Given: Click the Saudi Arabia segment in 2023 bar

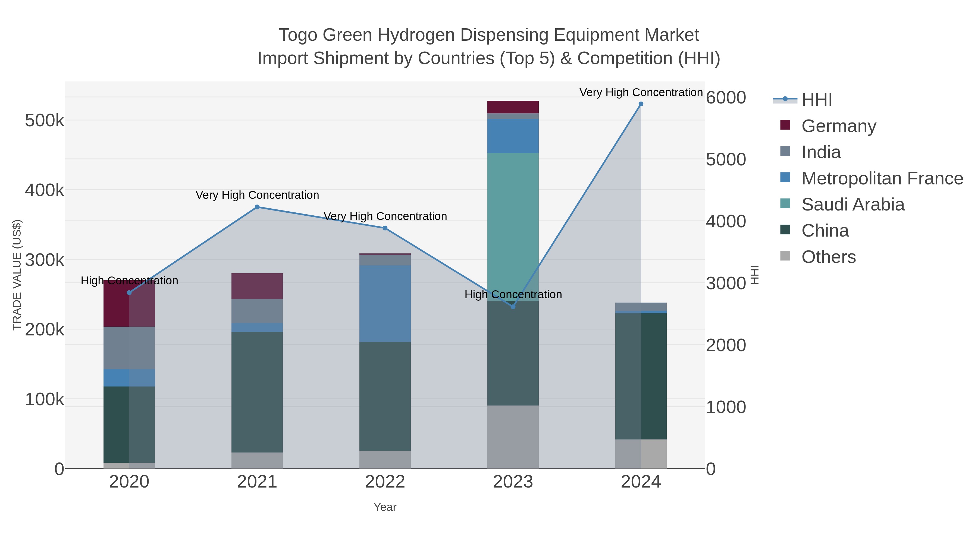Looking at the screenshot, I should coord(513,227).
